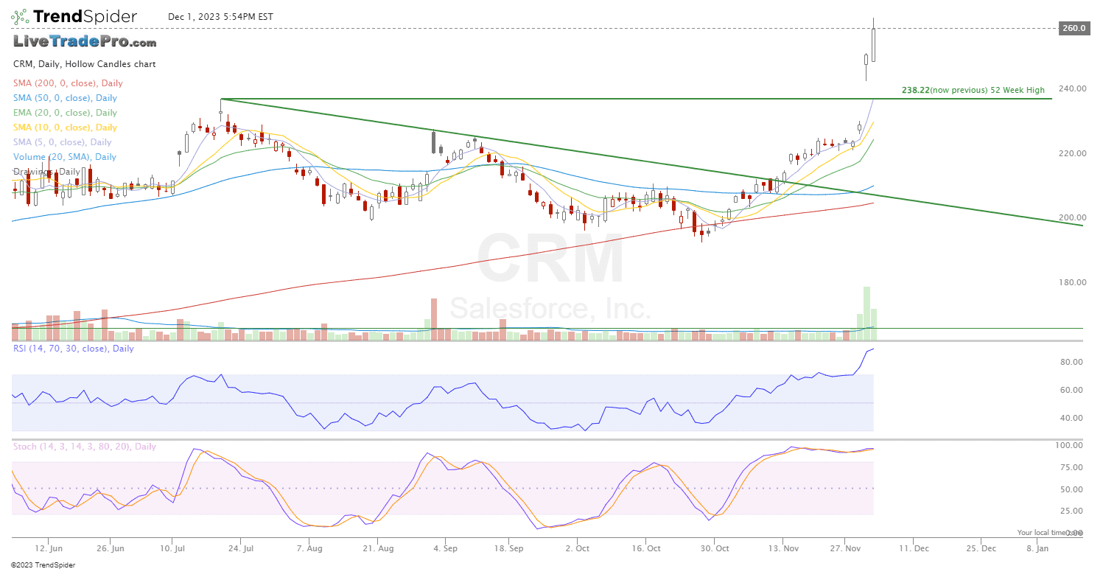Click the 260.0 current price tag
This screenshot has width=1117, height=580.
[1074, 28]
